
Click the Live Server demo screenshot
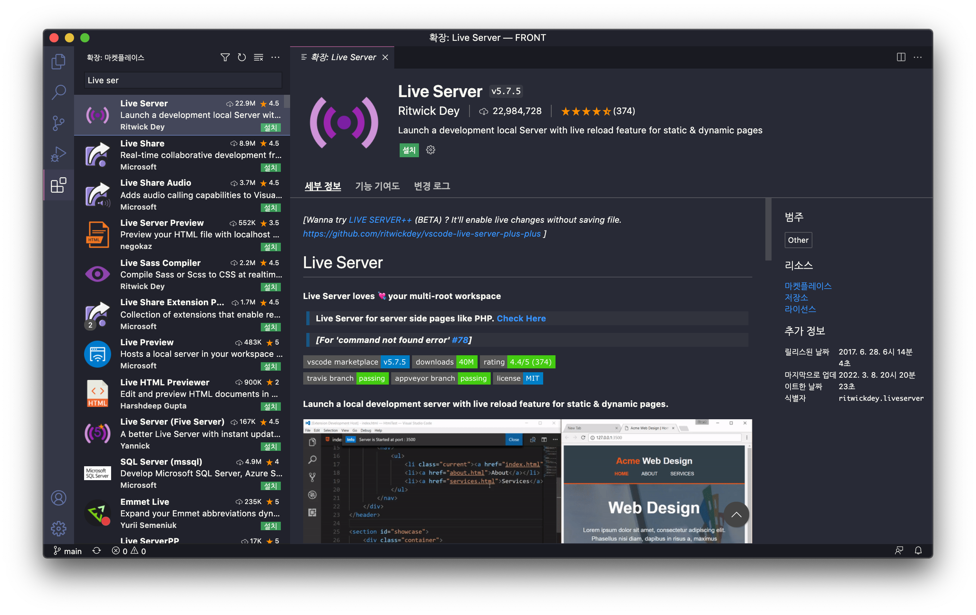pyautogui.click(x=527, y=481)
